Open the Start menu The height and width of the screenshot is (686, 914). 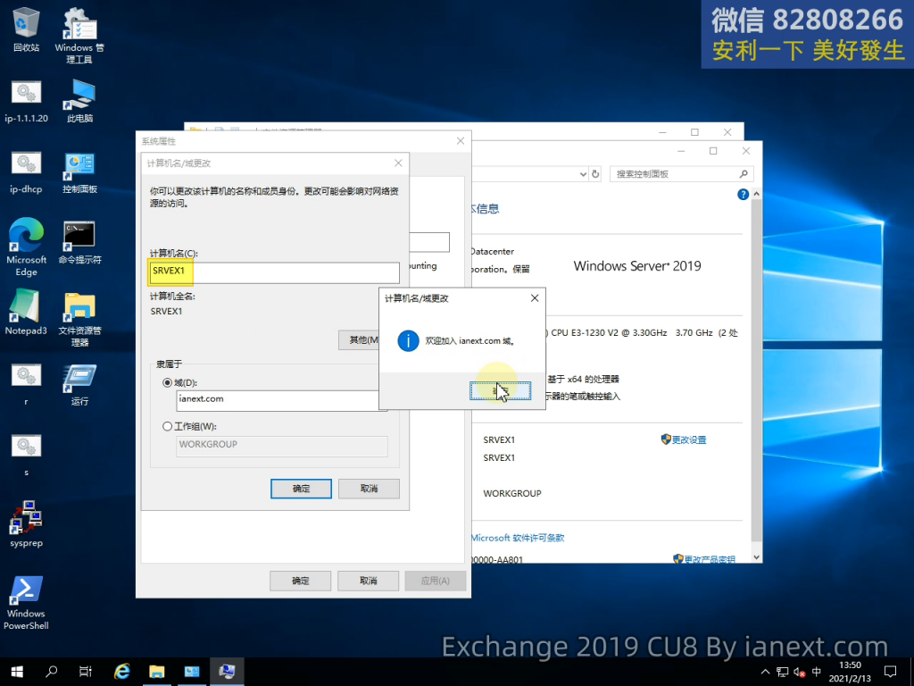17,671
